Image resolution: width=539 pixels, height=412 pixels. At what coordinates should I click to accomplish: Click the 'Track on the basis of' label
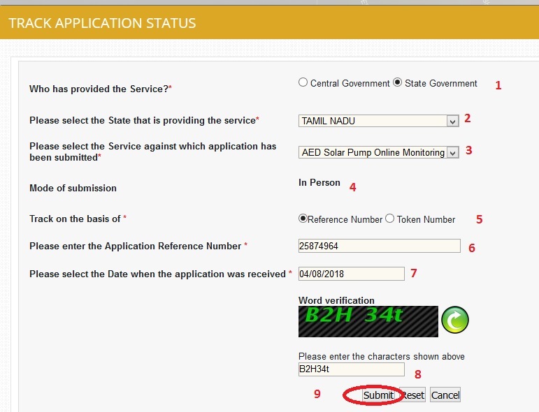[x=75, y=219]
